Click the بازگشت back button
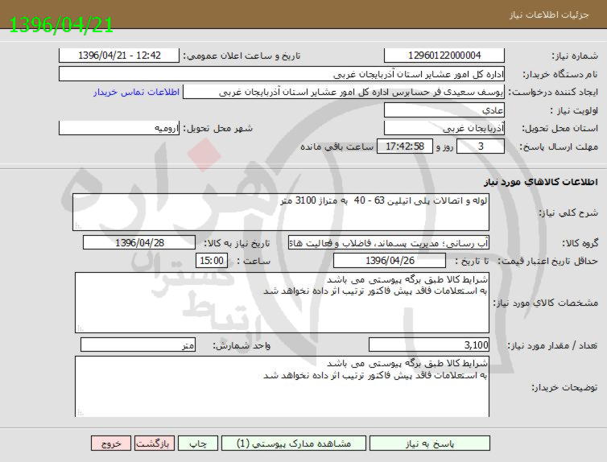 [153, 443]
